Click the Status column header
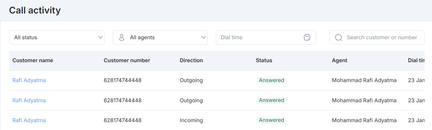432x130 pixels. 264,60
